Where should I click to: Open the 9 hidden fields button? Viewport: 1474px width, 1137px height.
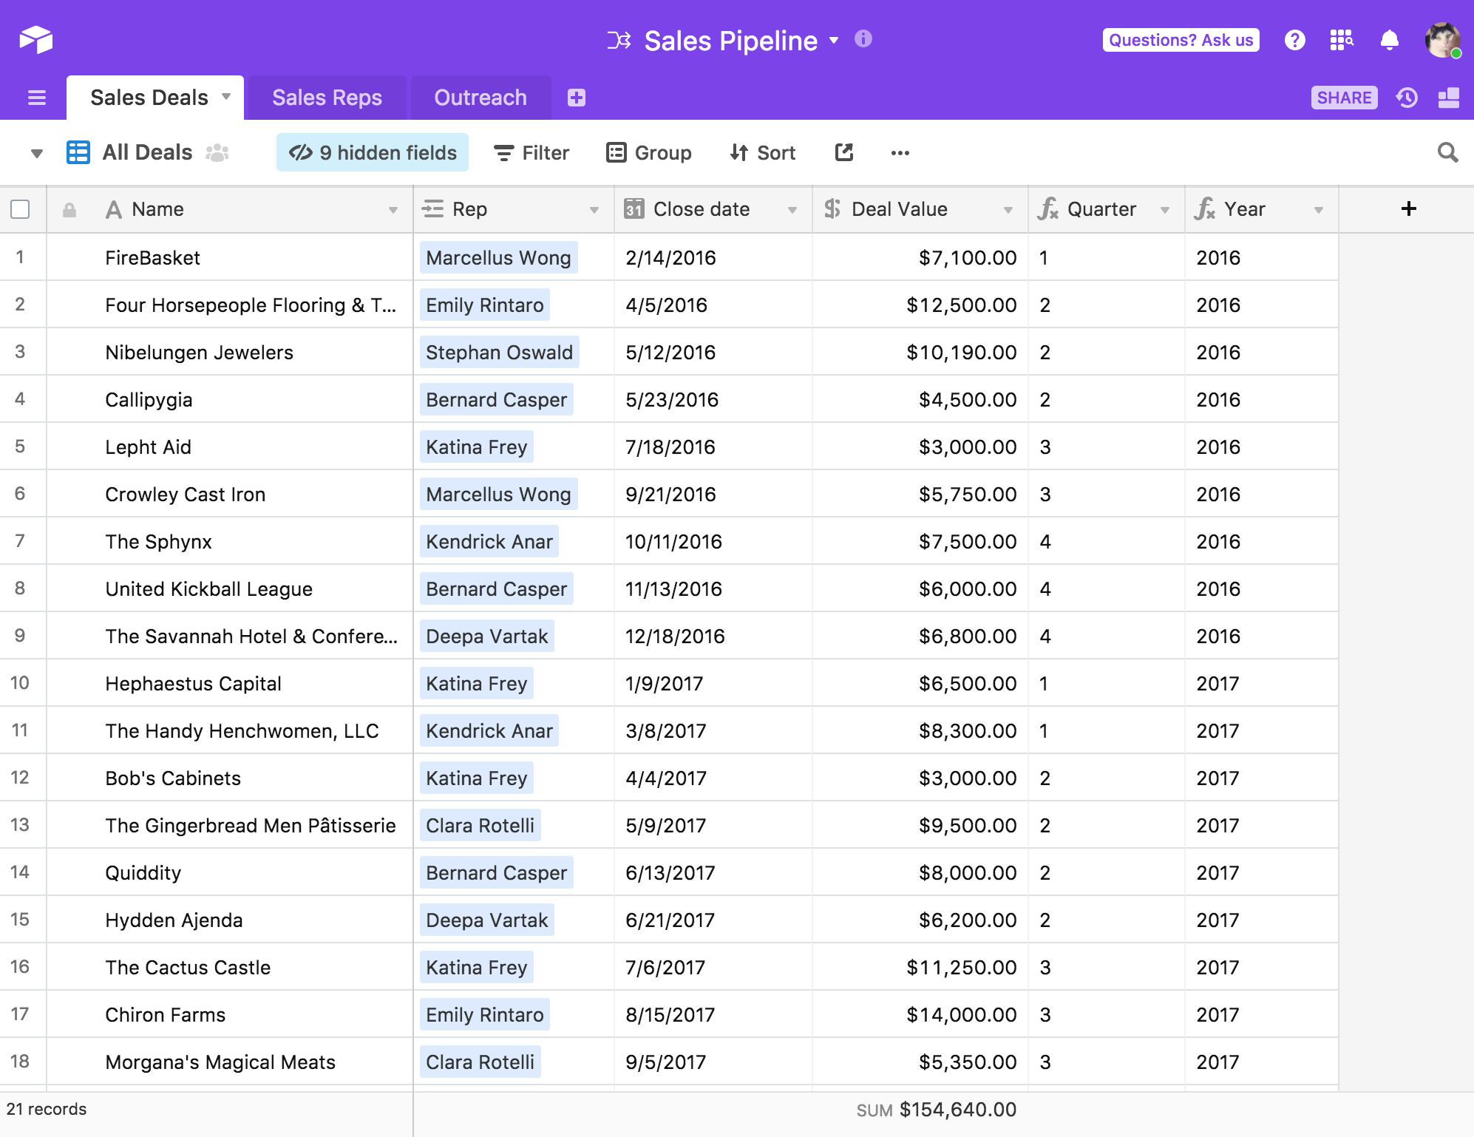[x=373, y=152]
